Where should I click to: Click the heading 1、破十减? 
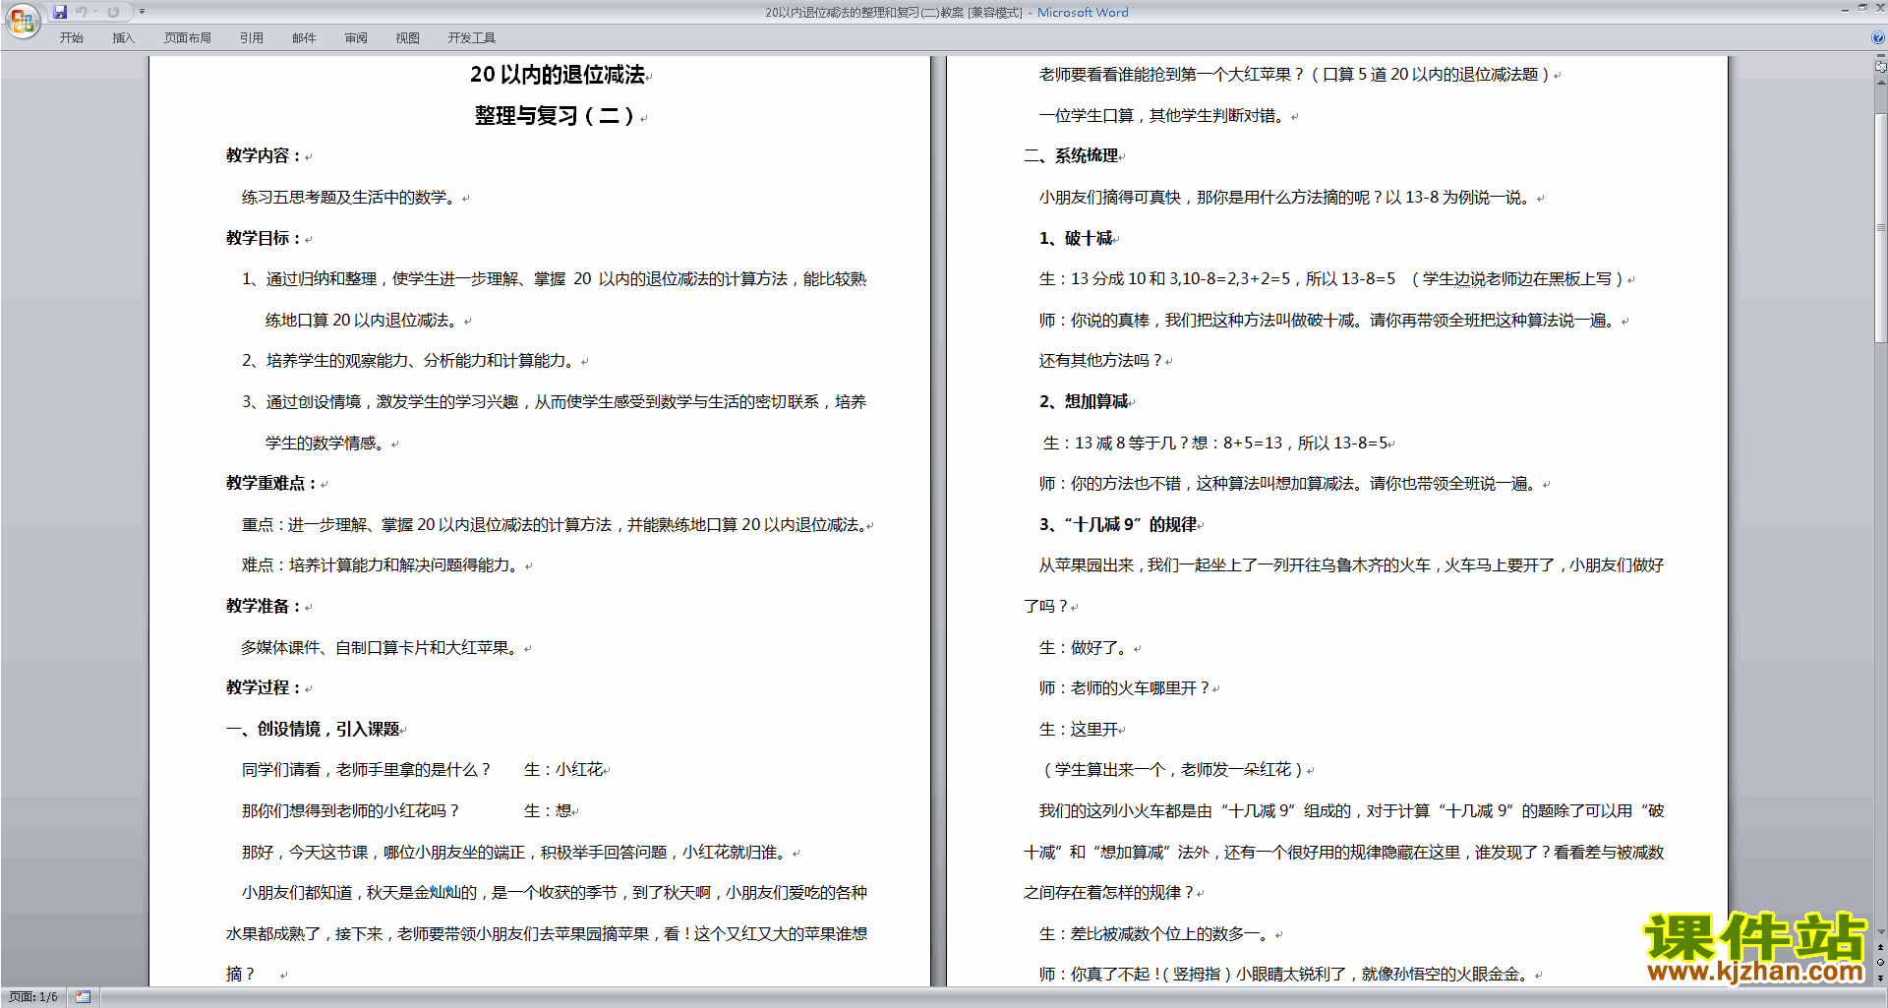1076,238
